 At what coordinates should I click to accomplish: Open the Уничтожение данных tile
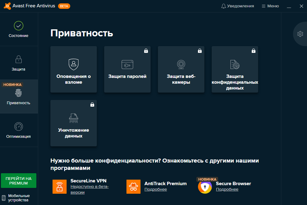coord(74,123)
